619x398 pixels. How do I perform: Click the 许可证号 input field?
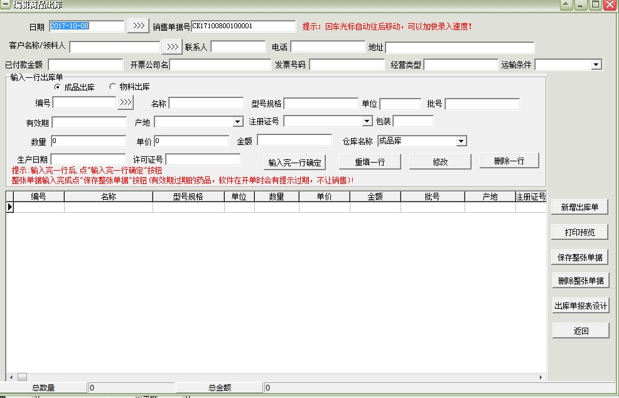(x=203, y=159)
